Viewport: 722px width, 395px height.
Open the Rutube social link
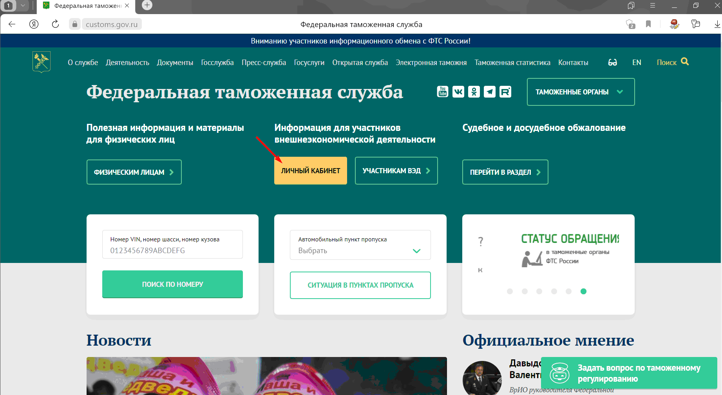(x=505, y=92)
